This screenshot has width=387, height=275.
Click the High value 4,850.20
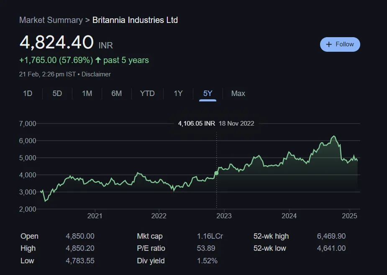[80, 248]
